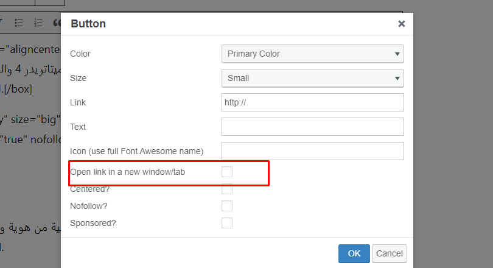
Task: Click into the empty Text field
Action: point(312,127)
